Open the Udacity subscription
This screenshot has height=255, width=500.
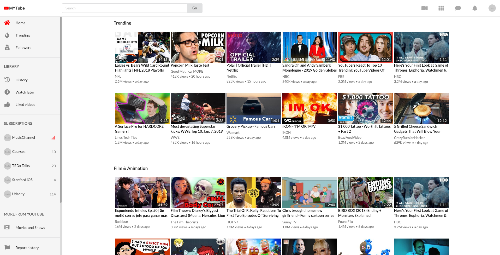coord(30,194)
